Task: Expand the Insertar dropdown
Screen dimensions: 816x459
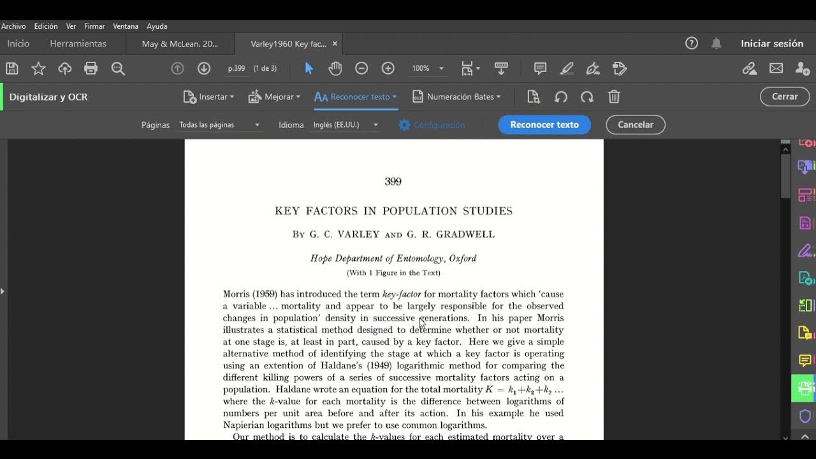Action: pos(208,97)
